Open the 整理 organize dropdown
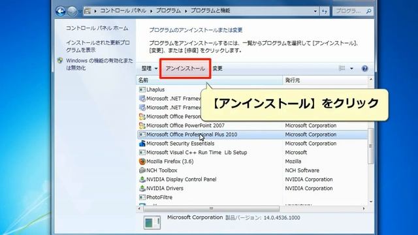Image resolution: width=418 pixels, height=235 pixels. [149, 69]
